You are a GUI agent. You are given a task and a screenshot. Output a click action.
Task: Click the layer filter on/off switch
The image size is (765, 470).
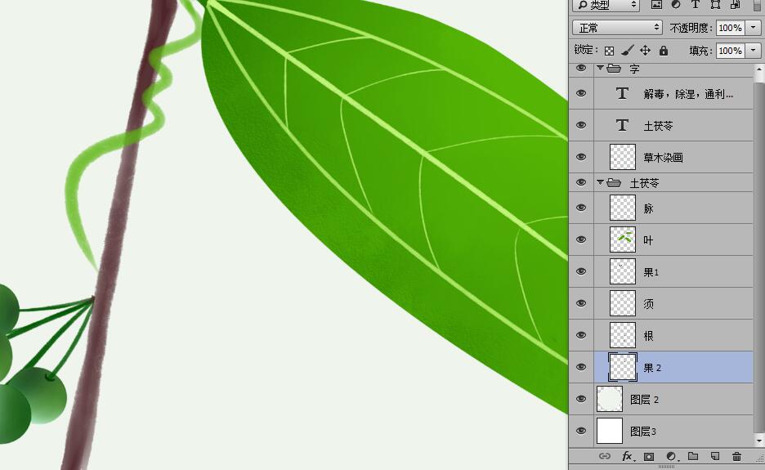pyautogui.click(x=757, y=4)
